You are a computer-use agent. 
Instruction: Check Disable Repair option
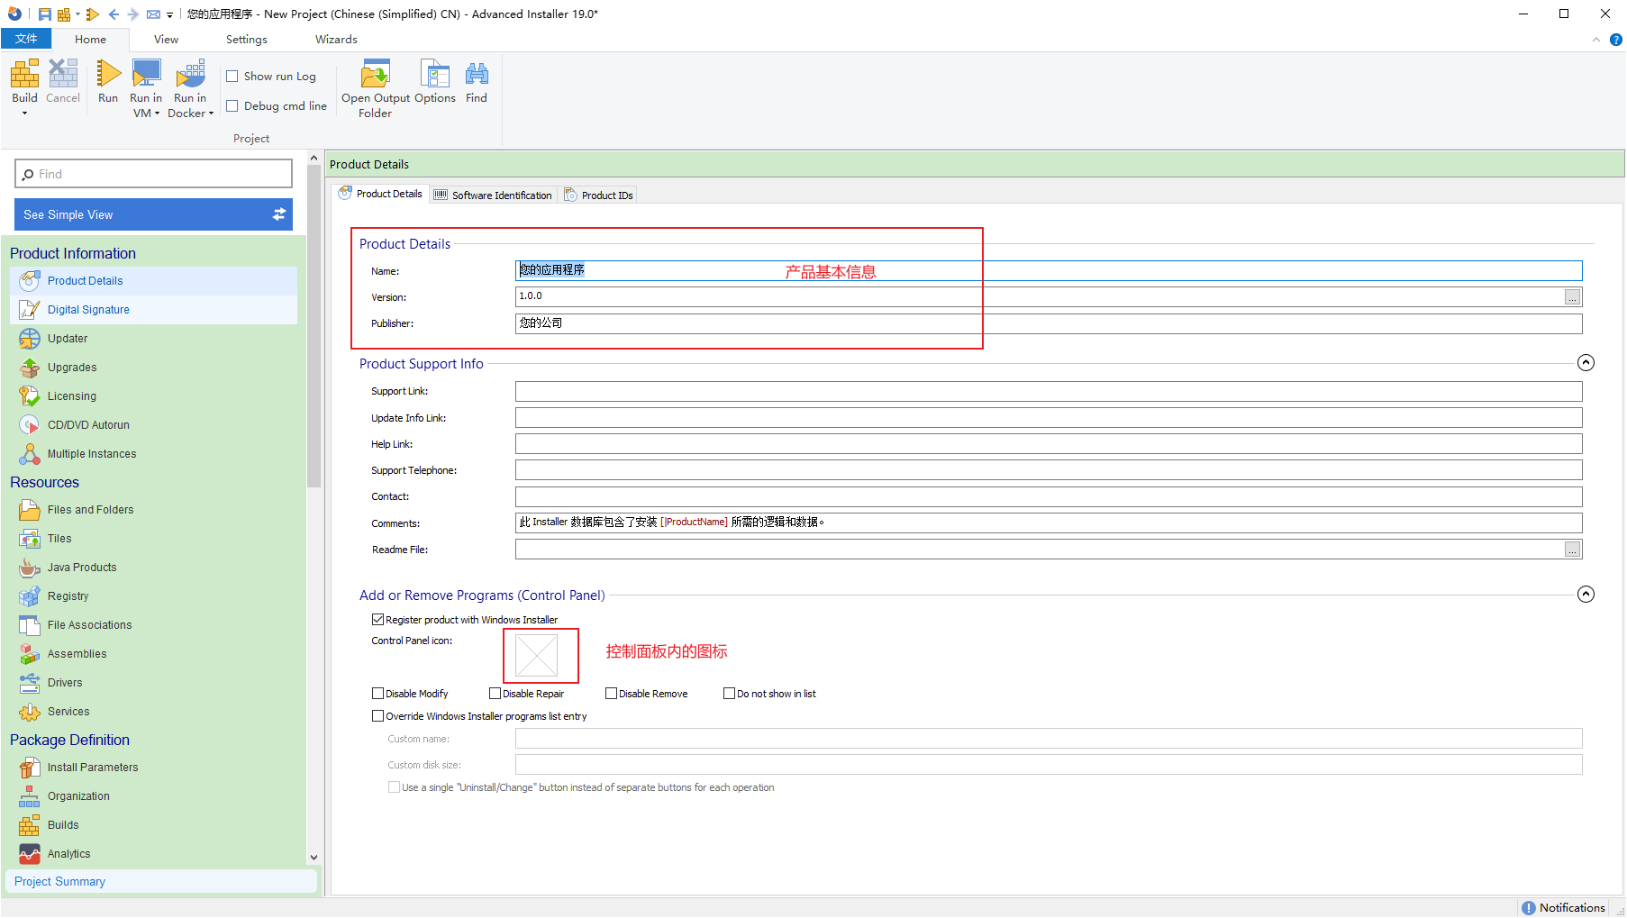[x=495, y=694]
